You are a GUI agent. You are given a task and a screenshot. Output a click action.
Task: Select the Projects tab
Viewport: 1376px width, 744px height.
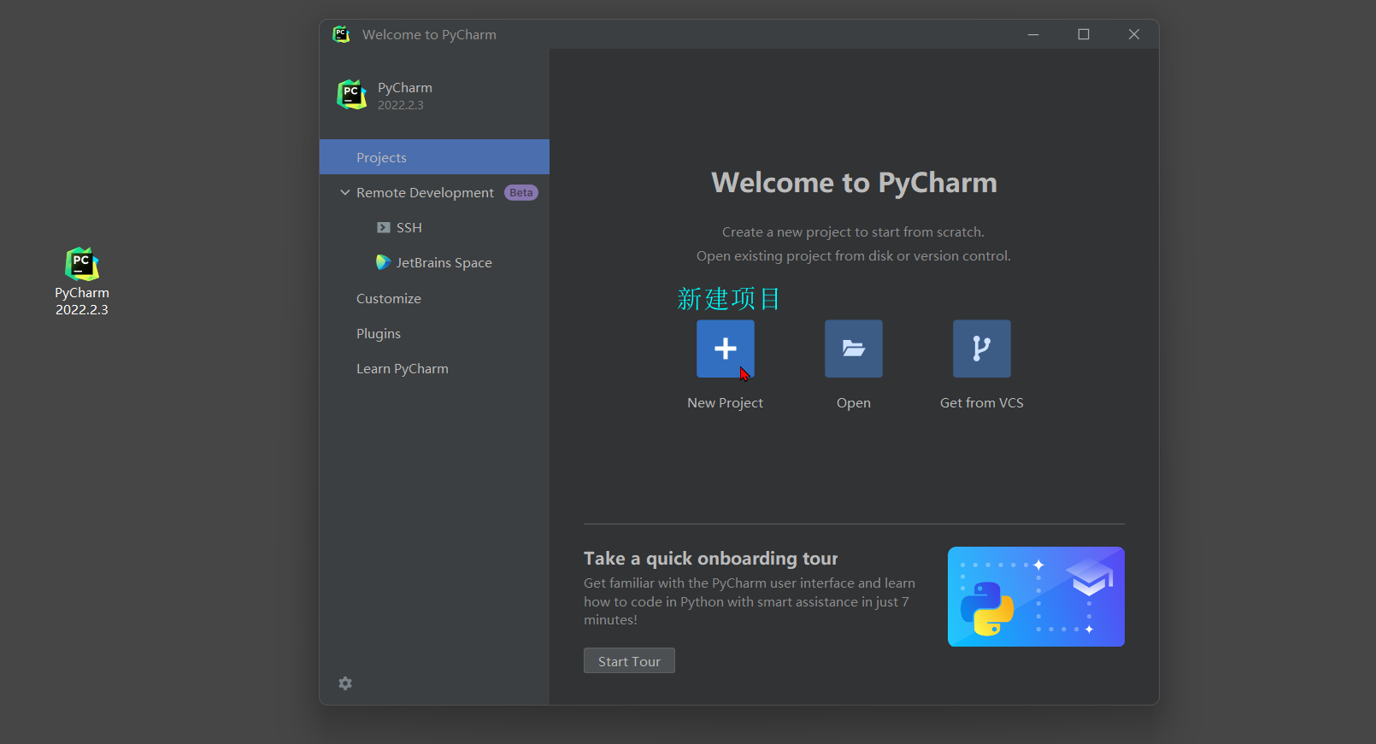(x=434, y=157)
